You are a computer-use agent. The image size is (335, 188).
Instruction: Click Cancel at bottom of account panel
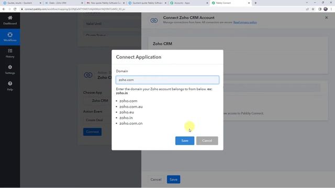coord(156,180)
